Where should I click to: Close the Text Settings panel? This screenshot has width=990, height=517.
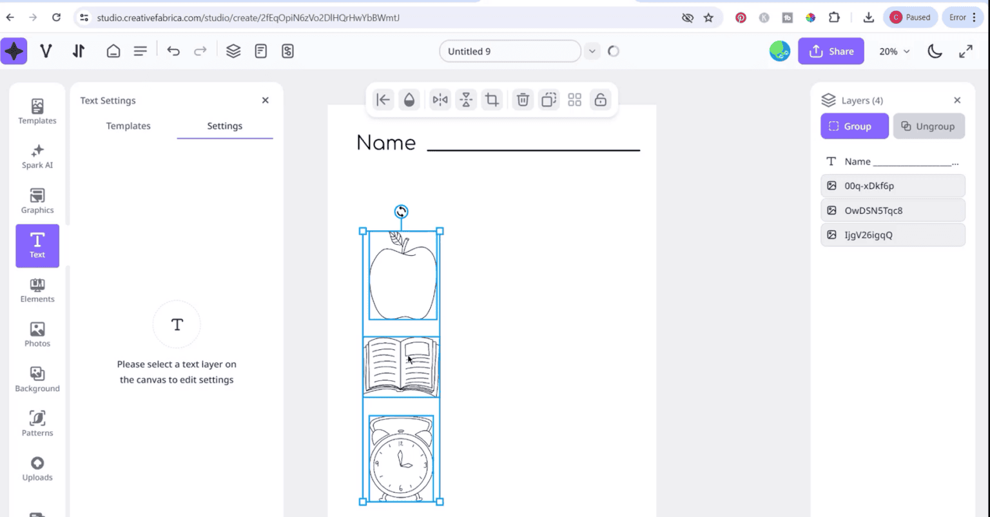pyautogui.click(x=265, y=100)
